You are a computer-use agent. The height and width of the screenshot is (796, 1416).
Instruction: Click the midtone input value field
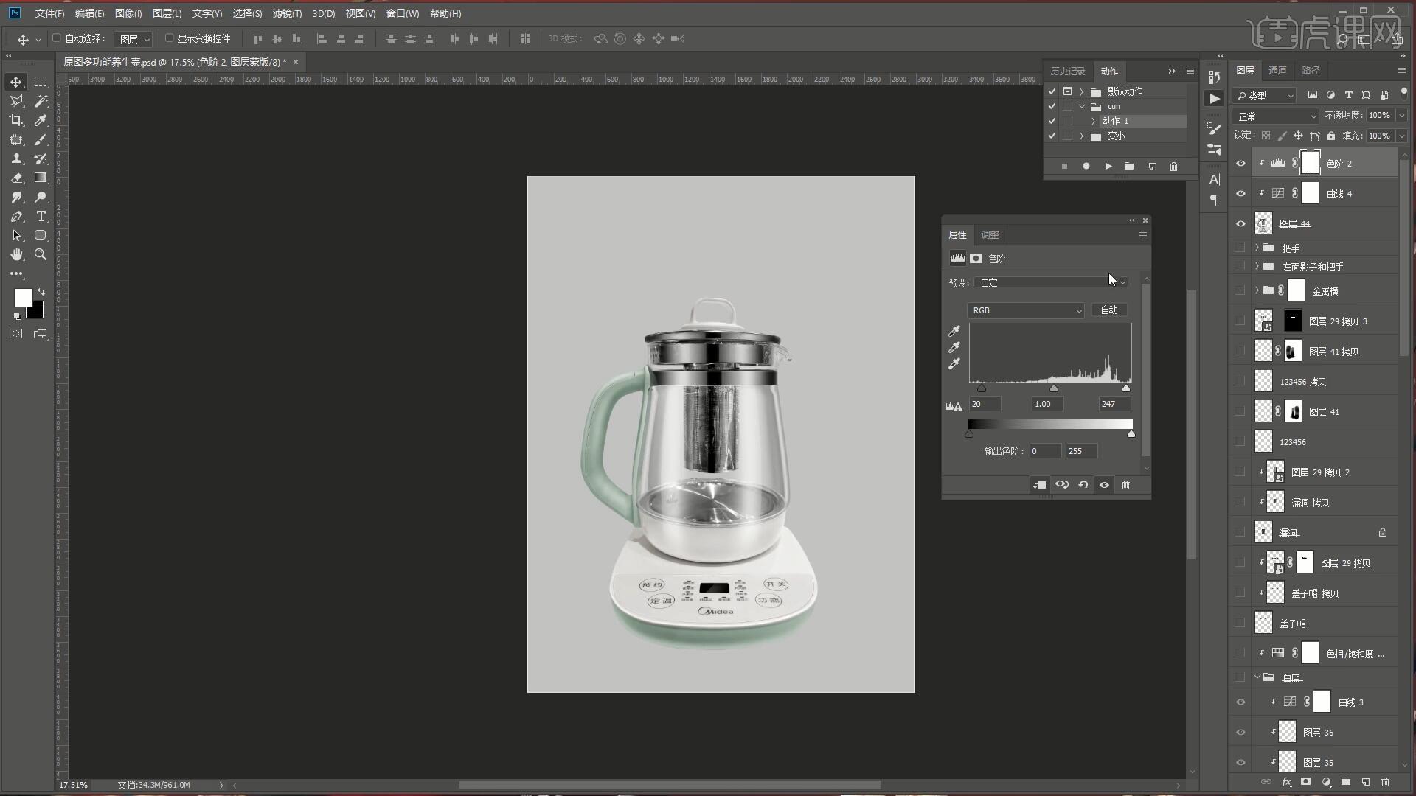(x=1046, y=404)
